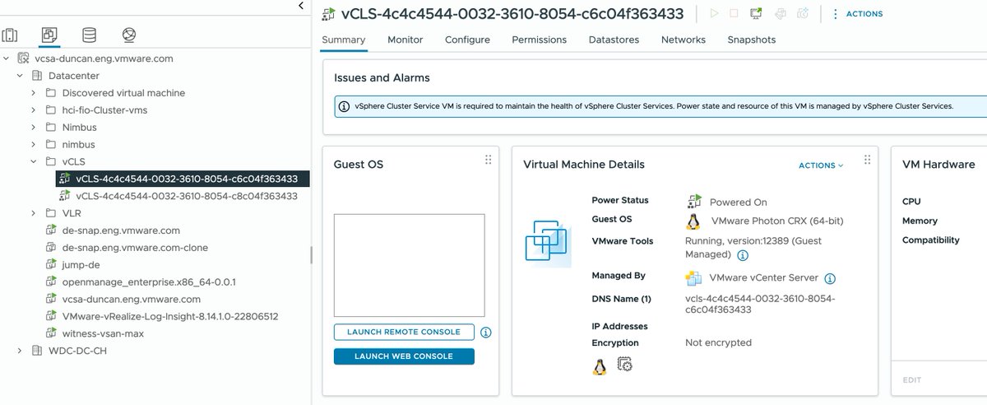Viewport: 987px width, 405px height.
Task: Click the take snapshot toolbar icon
Action: [x=803, y=13]
